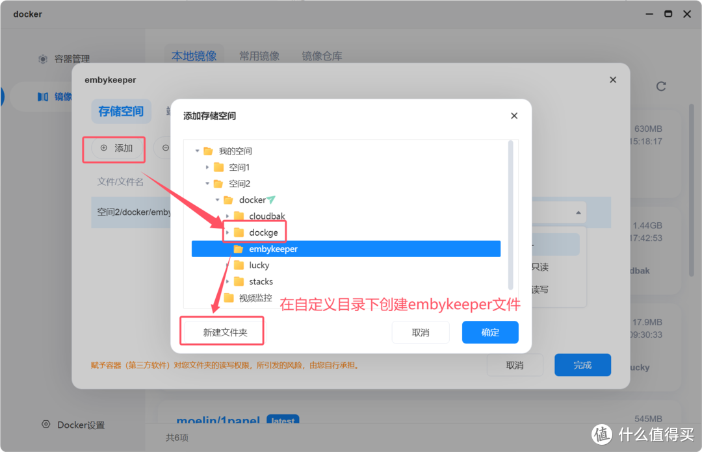This screenshot has height=452, width=702.
Task: Select the 存储空间 tab in embykeeper dialog
Action: [121, 111]
